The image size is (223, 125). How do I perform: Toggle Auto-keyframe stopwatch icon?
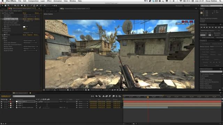117,96
